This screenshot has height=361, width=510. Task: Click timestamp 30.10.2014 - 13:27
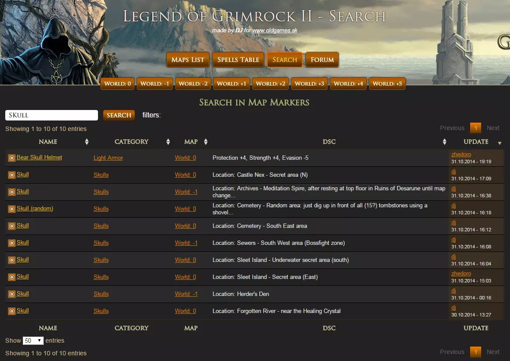(x=471, y=315)
